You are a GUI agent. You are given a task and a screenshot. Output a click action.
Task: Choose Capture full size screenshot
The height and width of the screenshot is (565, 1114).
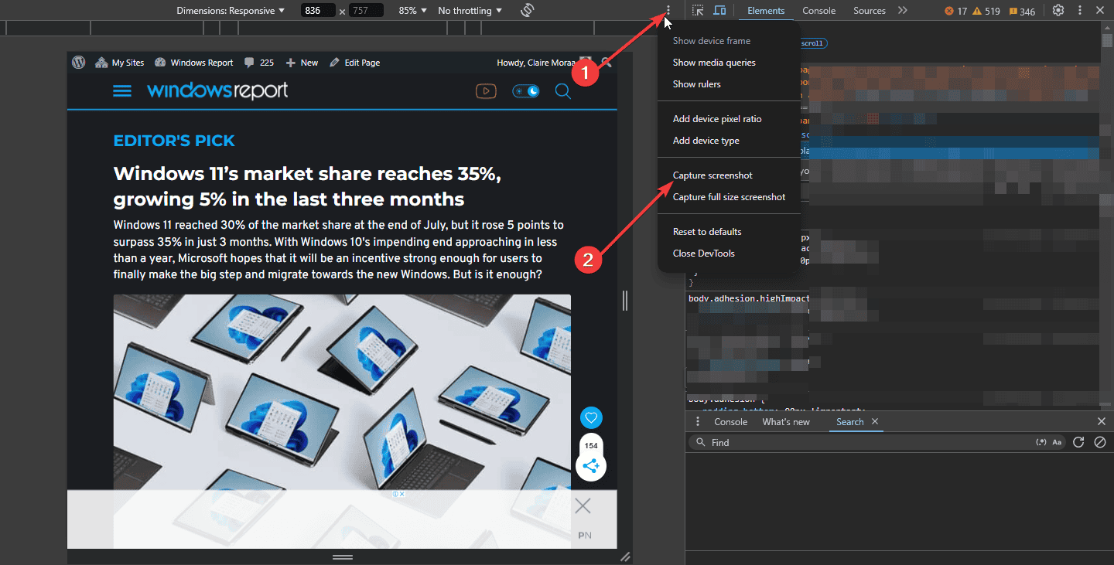pyautogui.click(x=728, y=197)
